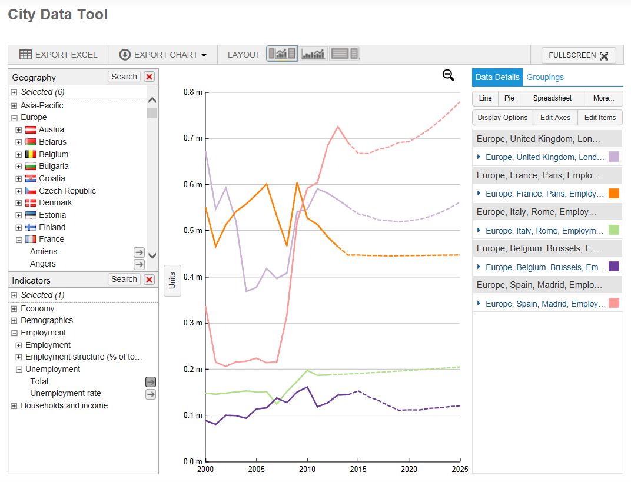The height and width of the screenshot is (482, 631).
Task: Select the chart-only layout icon
Action: click(313, 54)
